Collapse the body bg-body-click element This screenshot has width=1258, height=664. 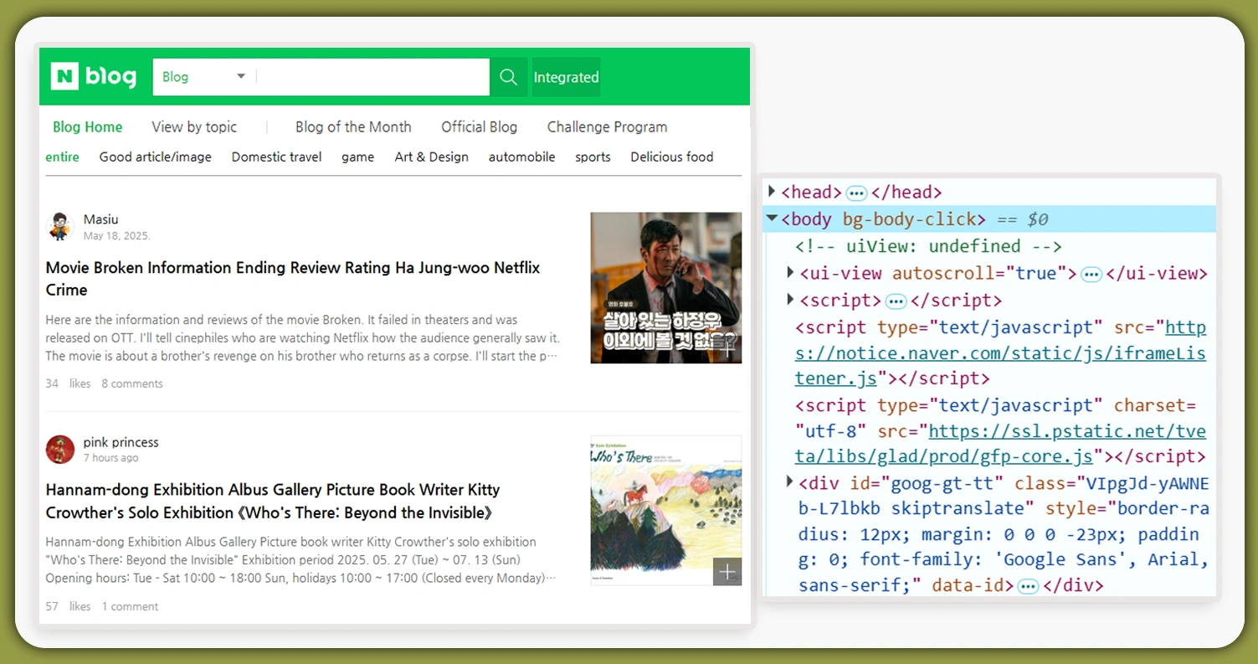point(772,219)
